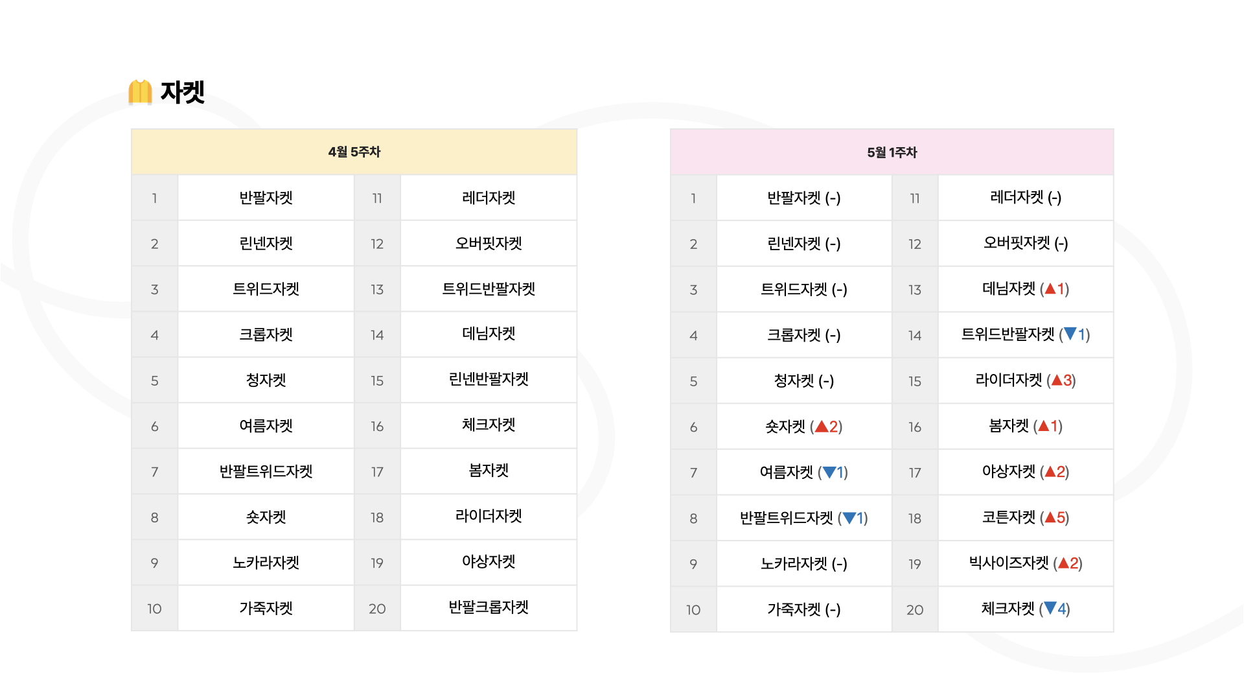The image size is (1244, 700).
Task: Select the 4월 5주차 table header
Action: (x=354, y=152)
